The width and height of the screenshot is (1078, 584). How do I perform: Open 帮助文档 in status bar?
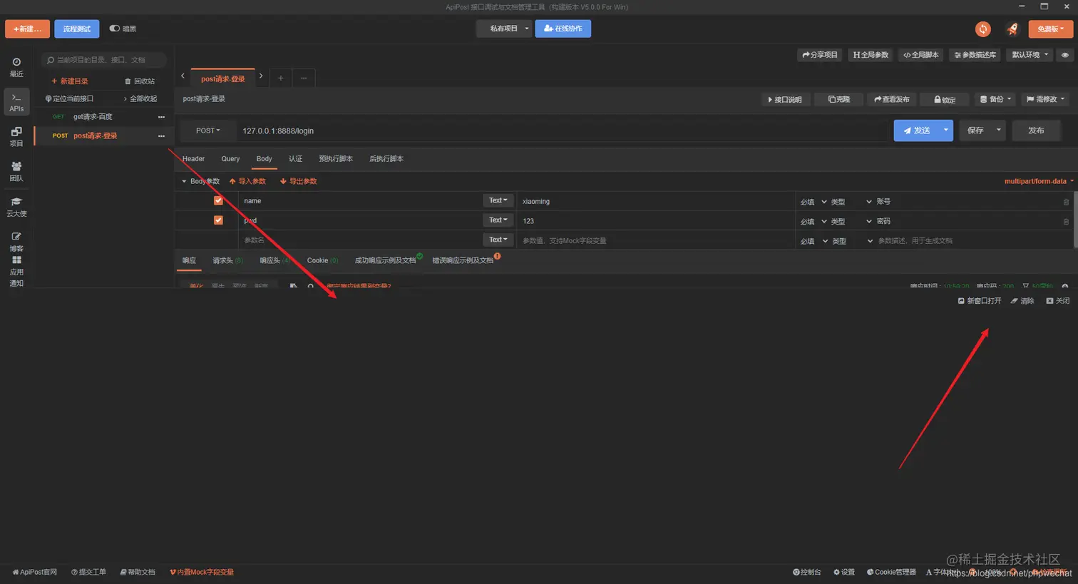pyautogui.click(x=138, y=572)
